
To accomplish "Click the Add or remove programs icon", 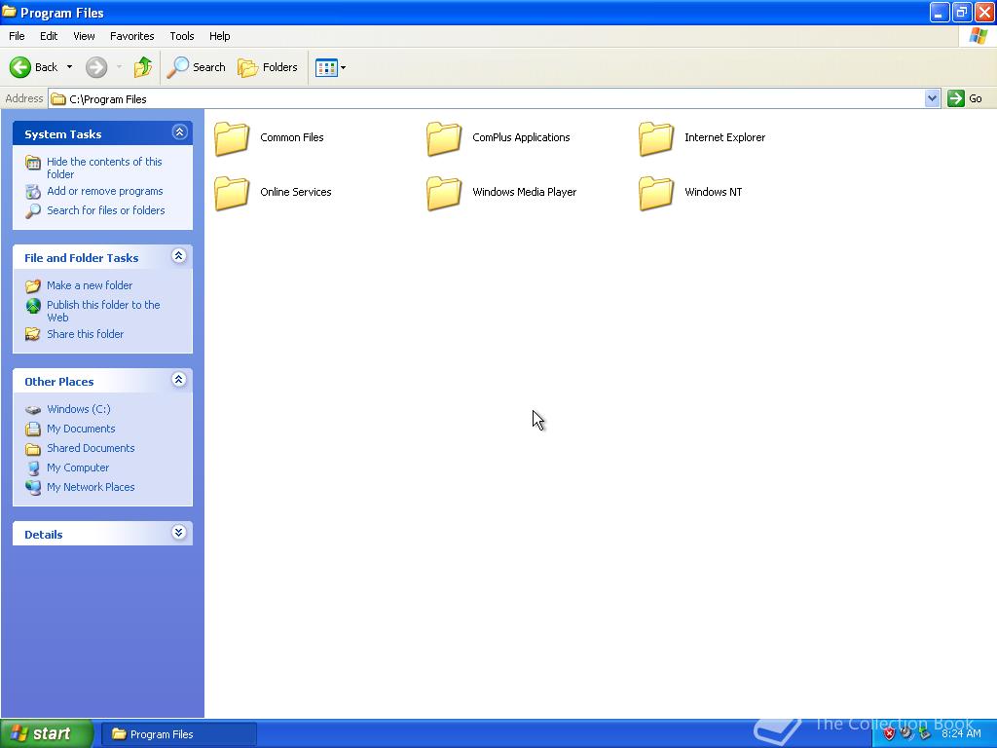I will point(33,192).
